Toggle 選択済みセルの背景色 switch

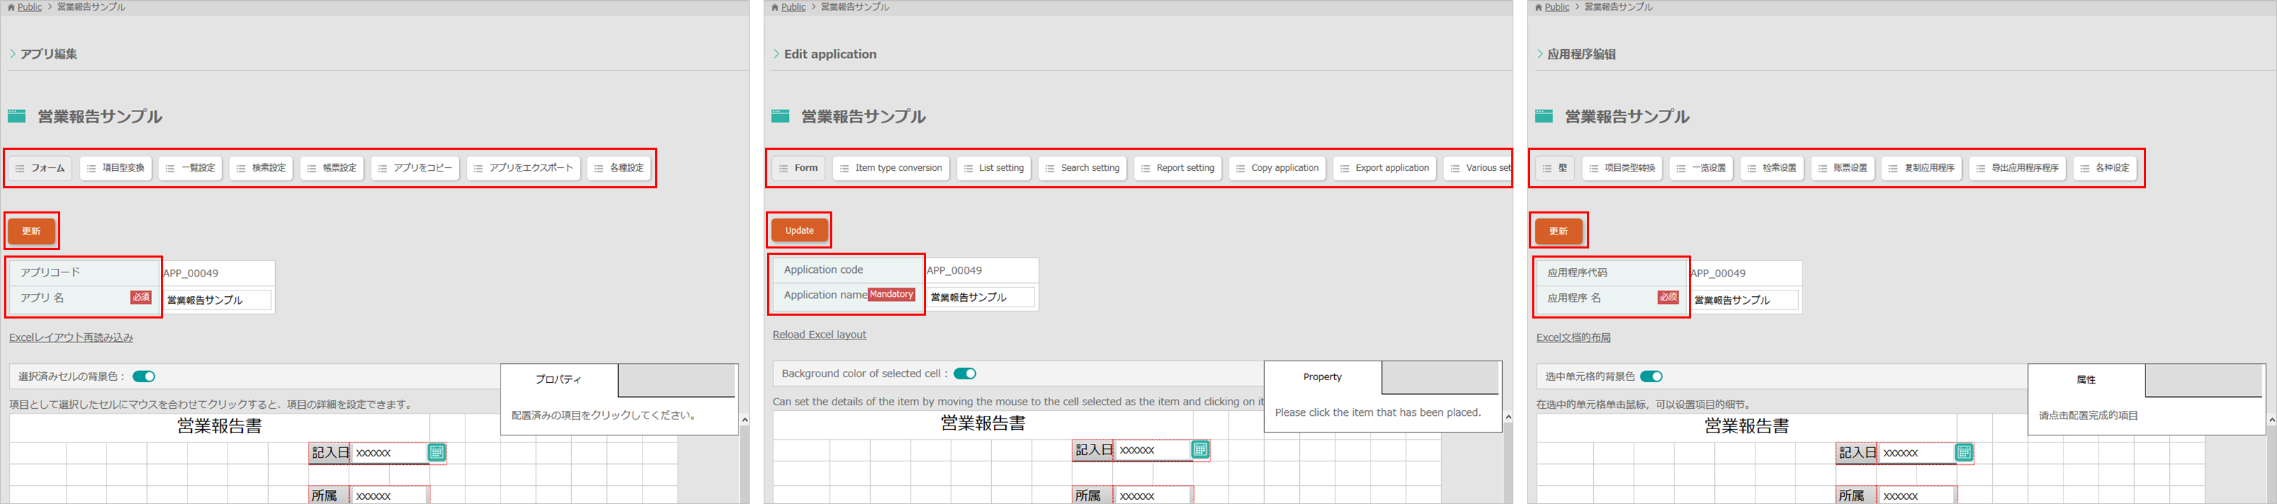click(144, 376)
